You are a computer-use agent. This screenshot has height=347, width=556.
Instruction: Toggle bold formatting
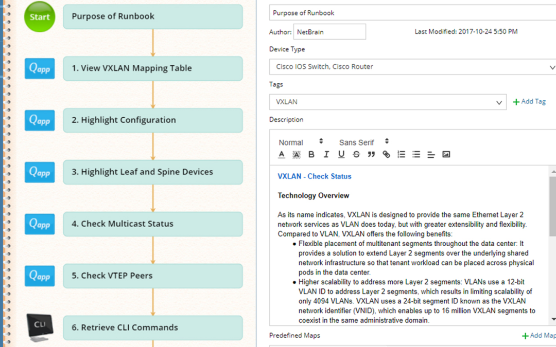tap(311, 154)
